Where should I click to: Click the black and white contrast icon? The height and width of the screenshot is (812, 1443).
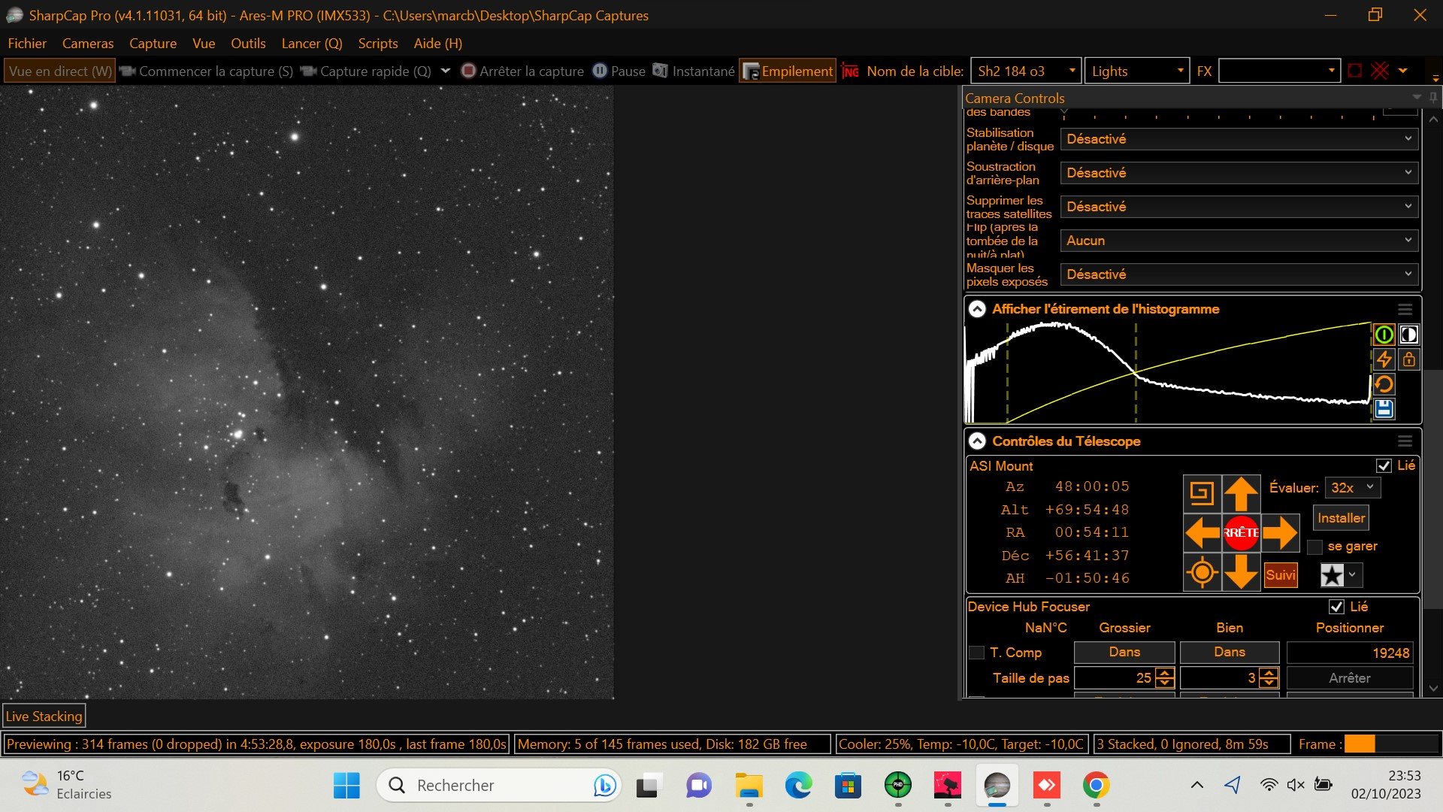click(1408, 335)
